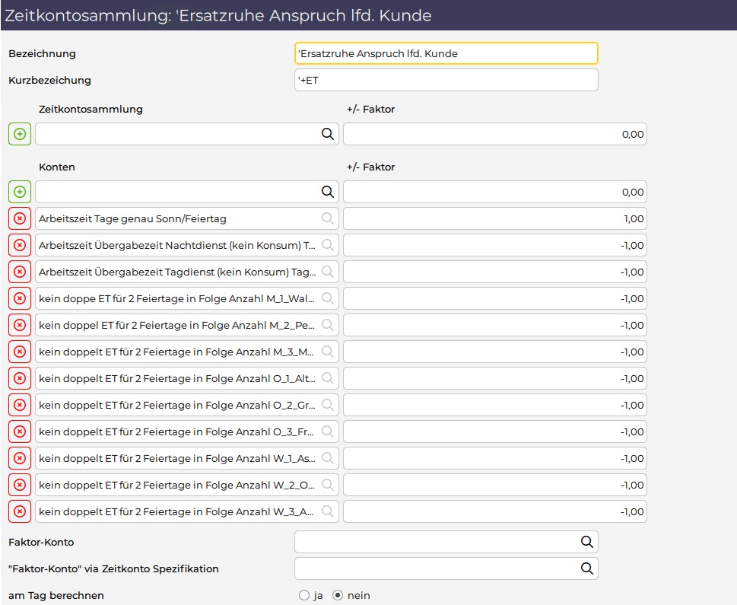Select the 'Arbeitszeit Übergabezeit Nachtdienst (kein Konsum)' account text
Viewport: 737px width, 605px height.
176,245
